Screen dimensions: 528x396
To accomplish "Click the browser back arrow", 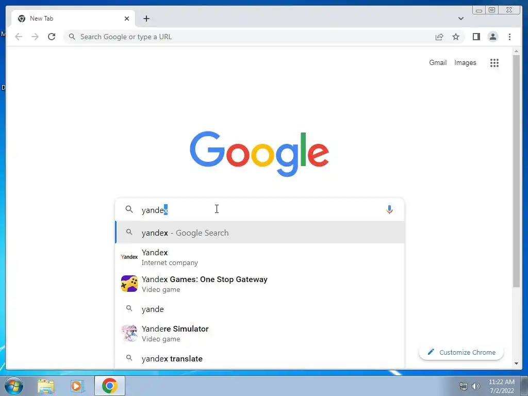I will (x=19, y=37).
